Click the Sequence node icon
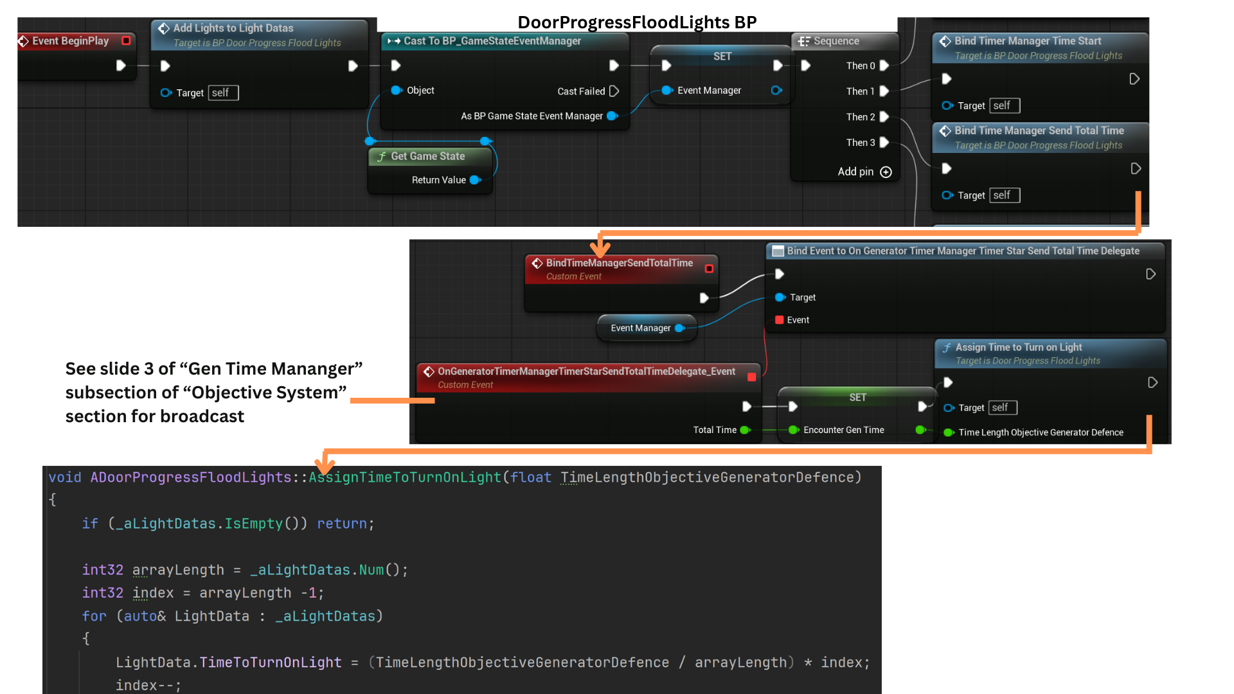Screen dimensions: 1234x694 [x=803, y=41]
